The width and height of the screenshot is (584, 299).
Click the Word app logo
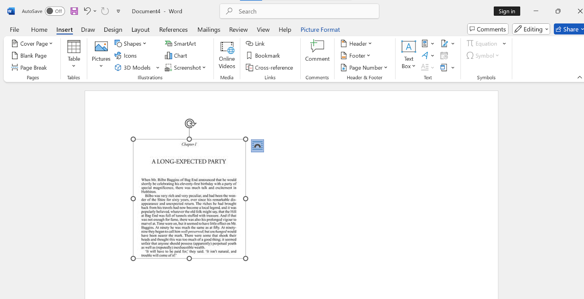point(11,11)
